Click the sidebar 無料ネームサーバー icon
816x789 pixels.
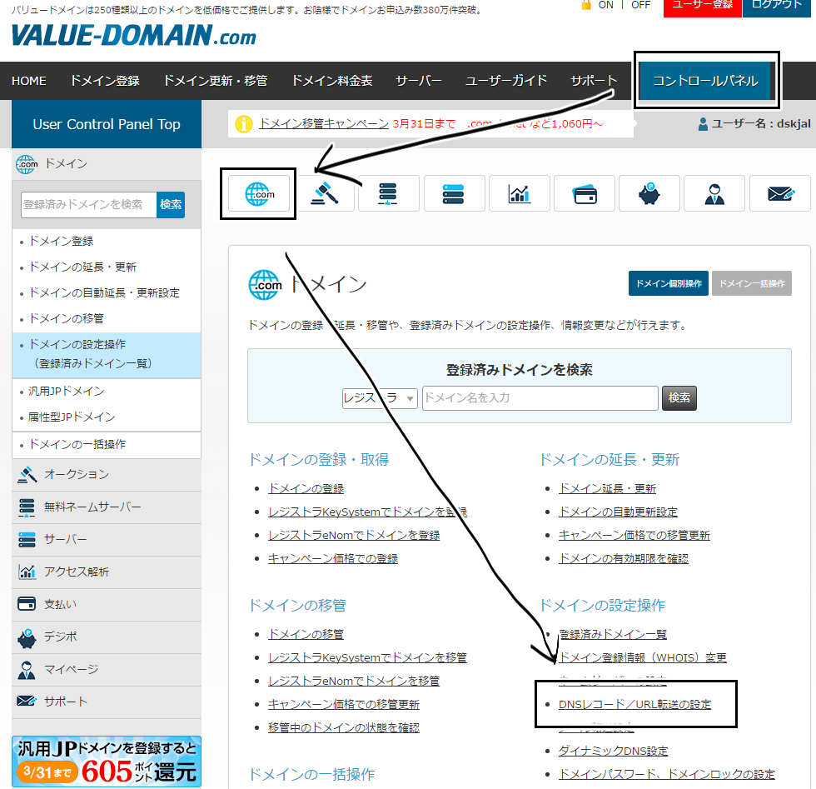27,507
